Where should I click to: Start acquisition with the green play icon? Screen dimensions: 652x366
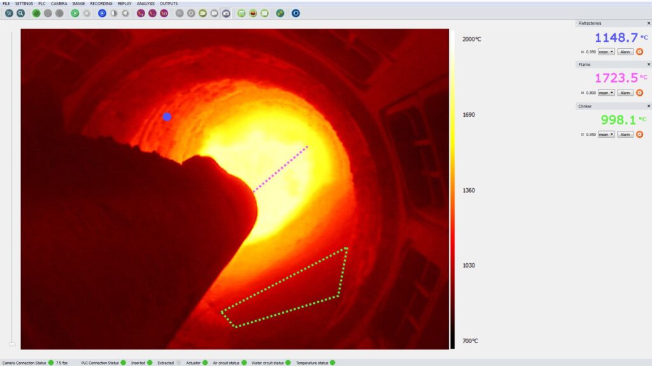tap(75, 13)
